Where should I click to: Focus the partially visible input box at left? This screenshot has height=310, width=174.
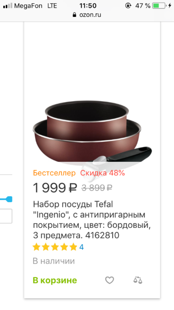tap(6, 216)
